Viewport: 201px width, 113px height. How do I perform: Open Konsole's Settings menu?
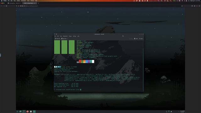[74, 36]
